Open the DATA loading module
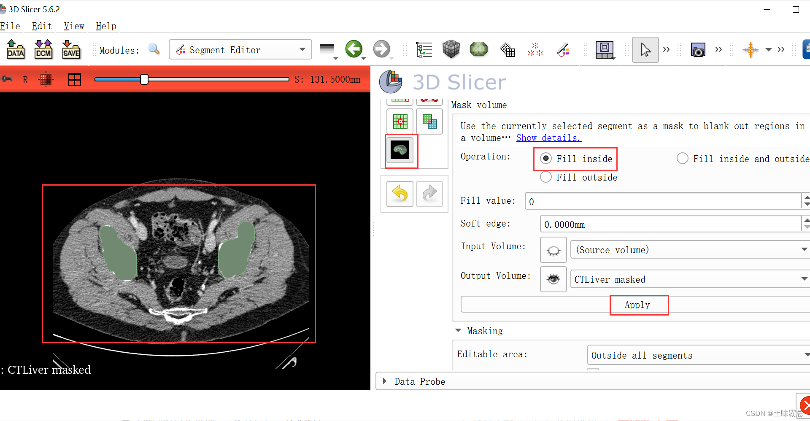Viewport: 810px width, 421px height. 16,49
